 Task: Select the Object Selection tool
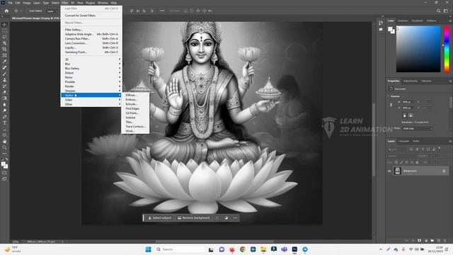[4, 43]
